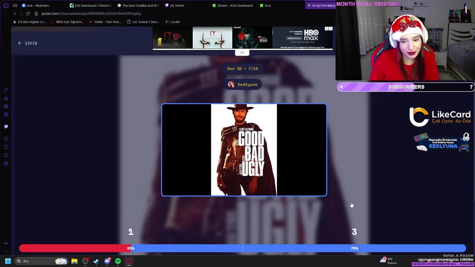Click the browser forward arrow
The image size is (475, 267).
[x=21, y=14]
